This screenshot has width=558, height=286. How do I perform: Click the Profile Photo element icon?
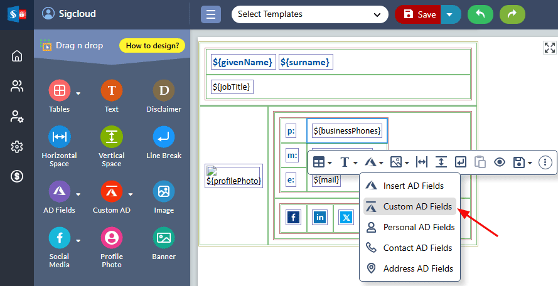(x=111, y=238)
